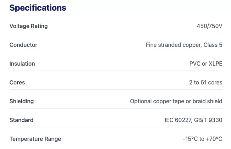This screenshot has width=231, height=149.
Task: Select the Shielding row label
Action: 22,101
